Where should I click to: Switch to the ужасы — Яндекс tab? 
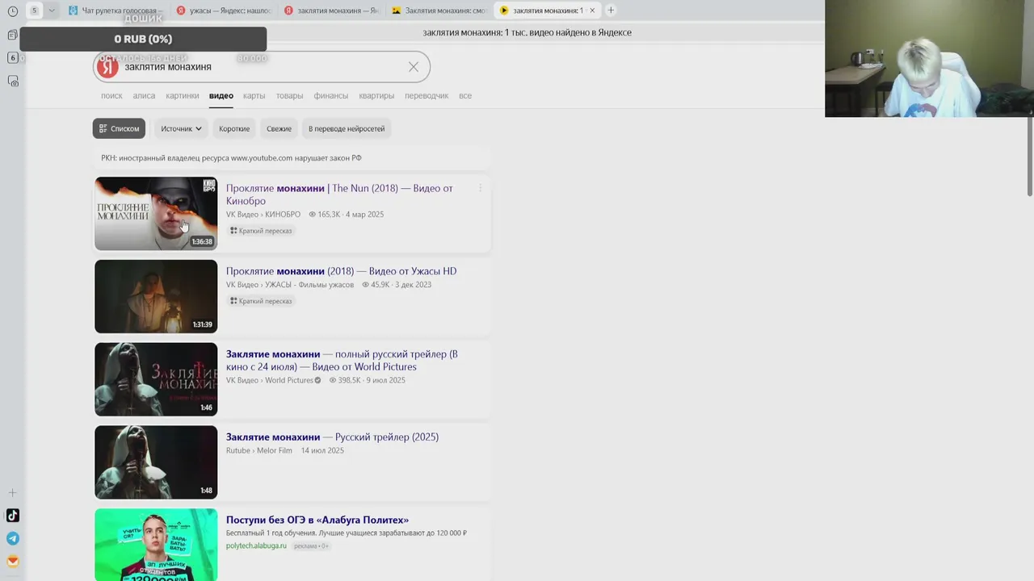tap(224, 10)
